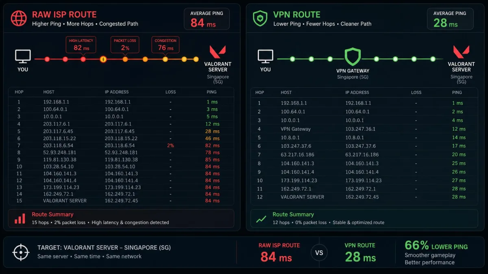The width and height of the screenshot is (488, 274).
Task: Click the 'Better performance' text
Action: 429,263
